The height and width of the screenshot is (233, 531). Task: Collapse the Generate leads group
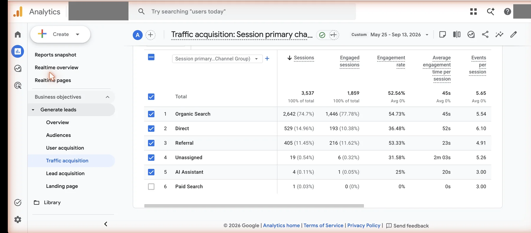33,110
